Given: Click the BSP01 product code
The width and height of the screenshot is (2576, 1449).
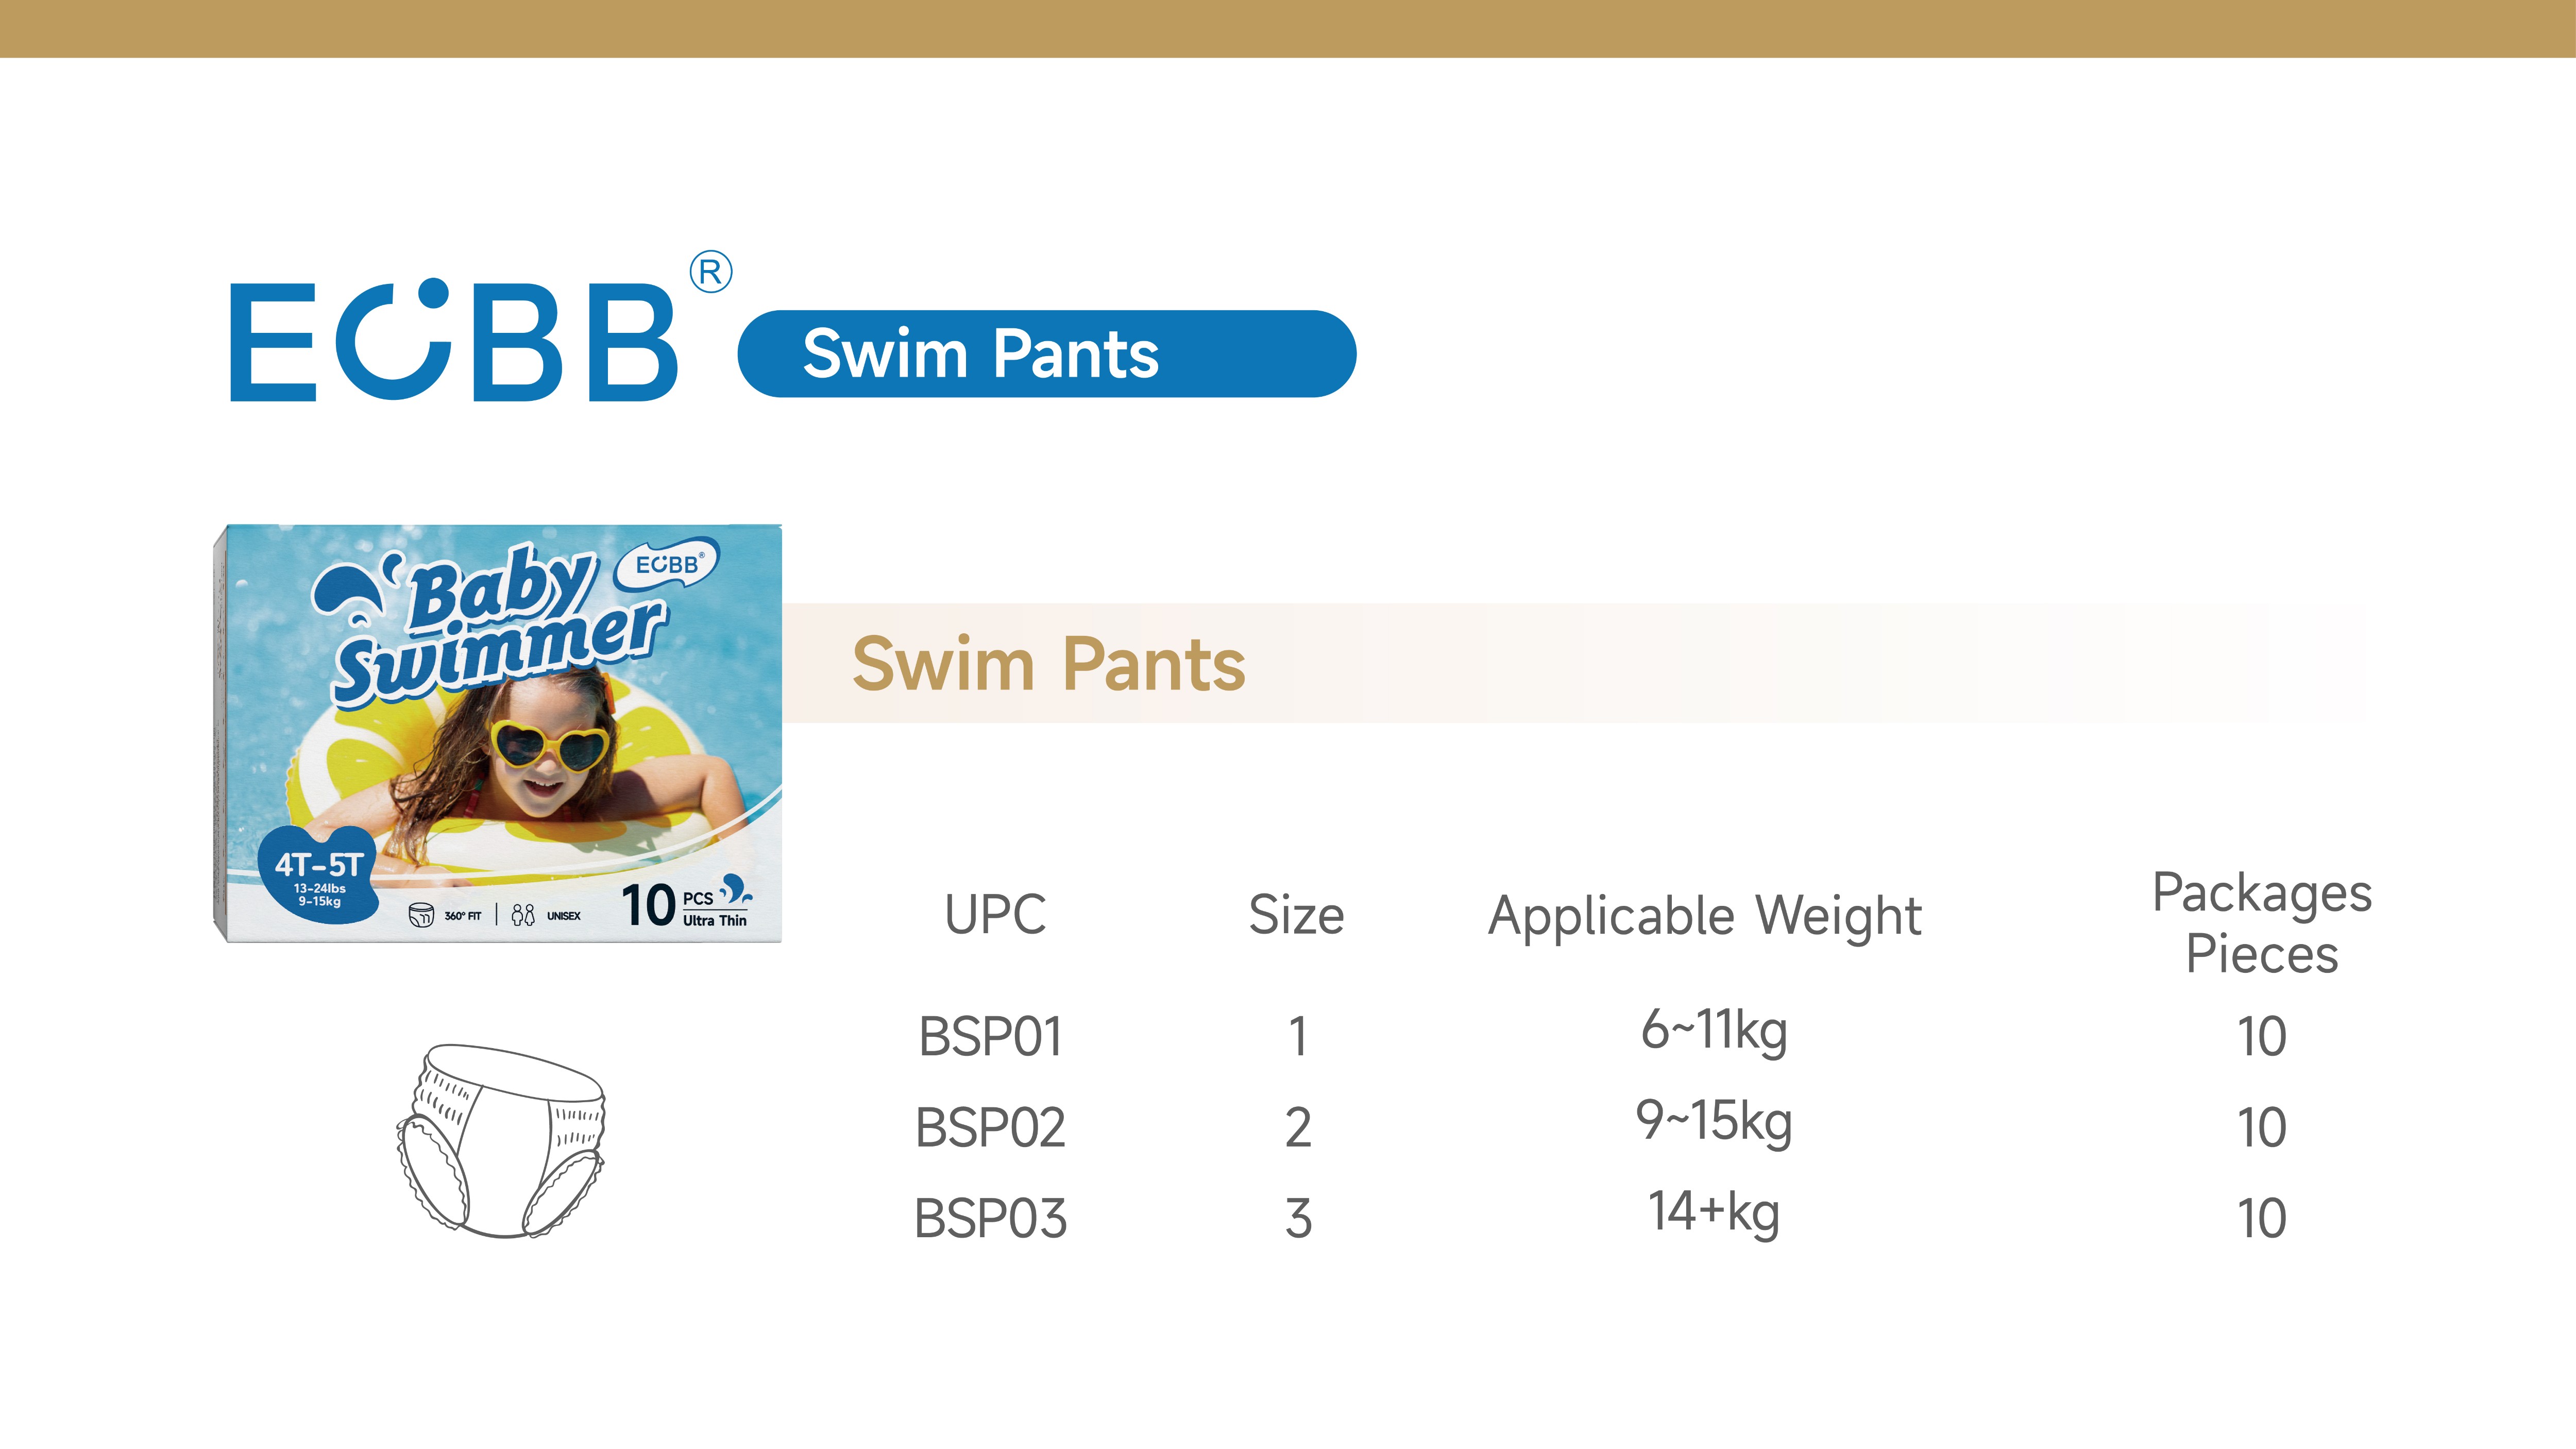Looking at the screenshot, I should pyautogui.click(x=991, y=1036).
